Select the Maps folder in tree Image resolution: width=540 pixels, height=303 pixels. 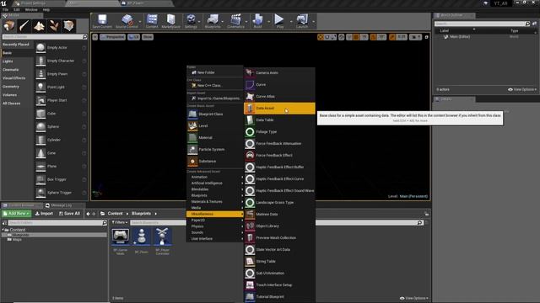point(17,239)
